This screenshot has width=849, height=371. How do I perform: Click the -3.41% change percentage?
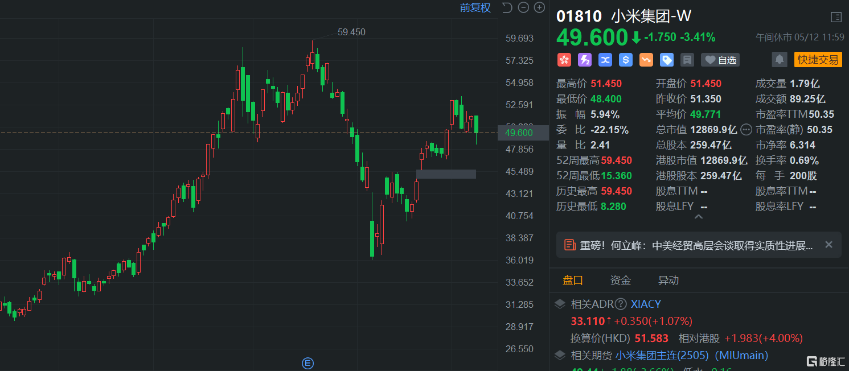pos(698,38)
